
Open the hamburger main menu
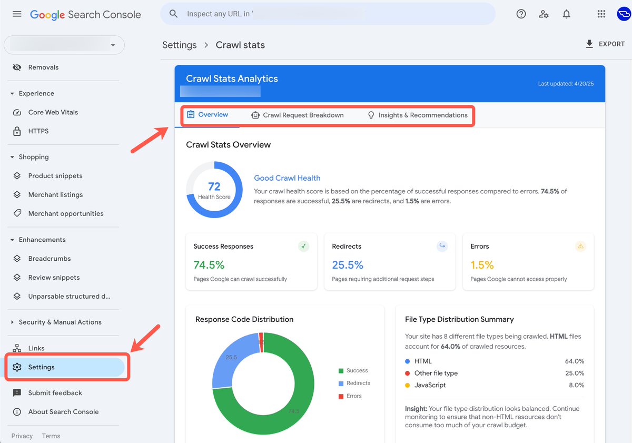[17, 14]
